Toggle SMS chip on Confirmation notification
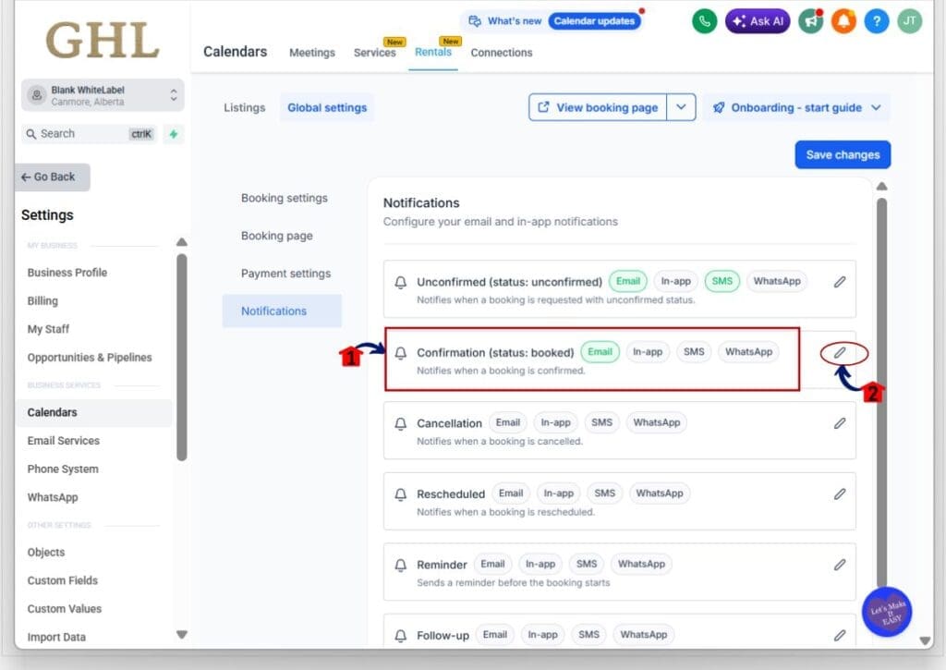The width and height of the screenshot is (946, 670). [694, 352]
